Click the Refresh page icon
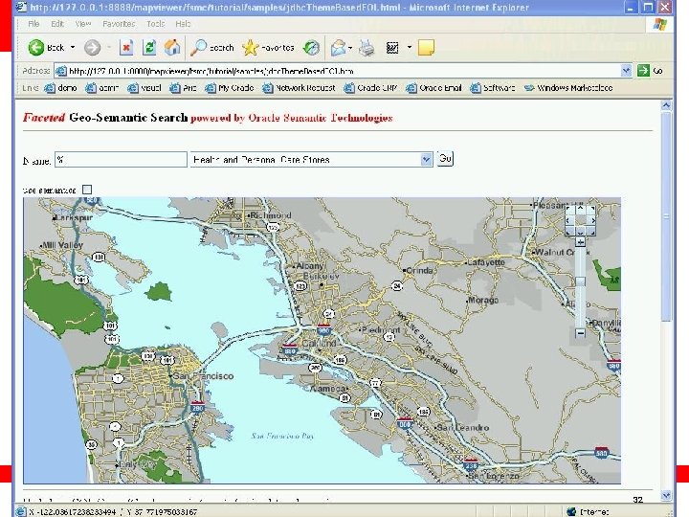This screenshot has height=517, width=689. coord(149,48)
